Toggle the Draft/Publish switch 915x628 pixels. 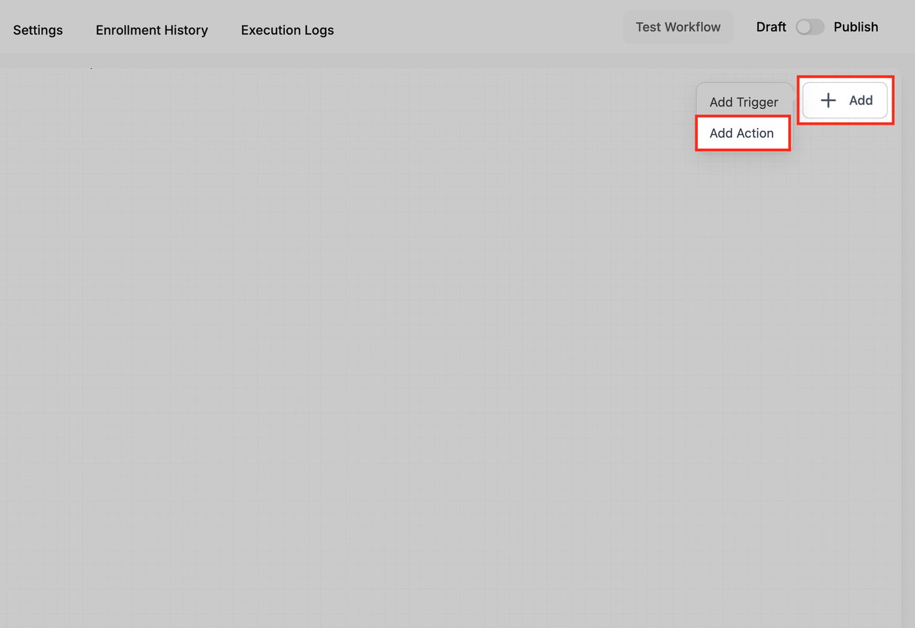click(x=810, y=27)
